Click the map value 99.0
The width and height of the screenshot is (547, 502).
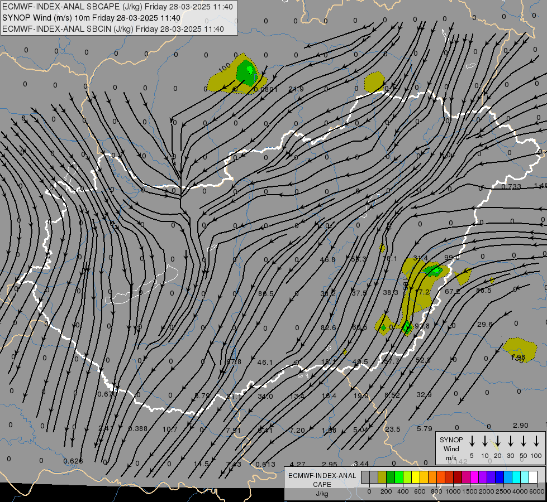452,258
